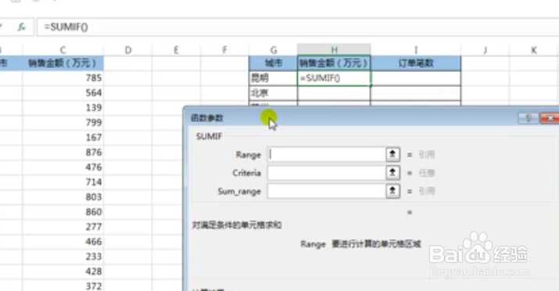Click inside the Criteria input field

326,173
